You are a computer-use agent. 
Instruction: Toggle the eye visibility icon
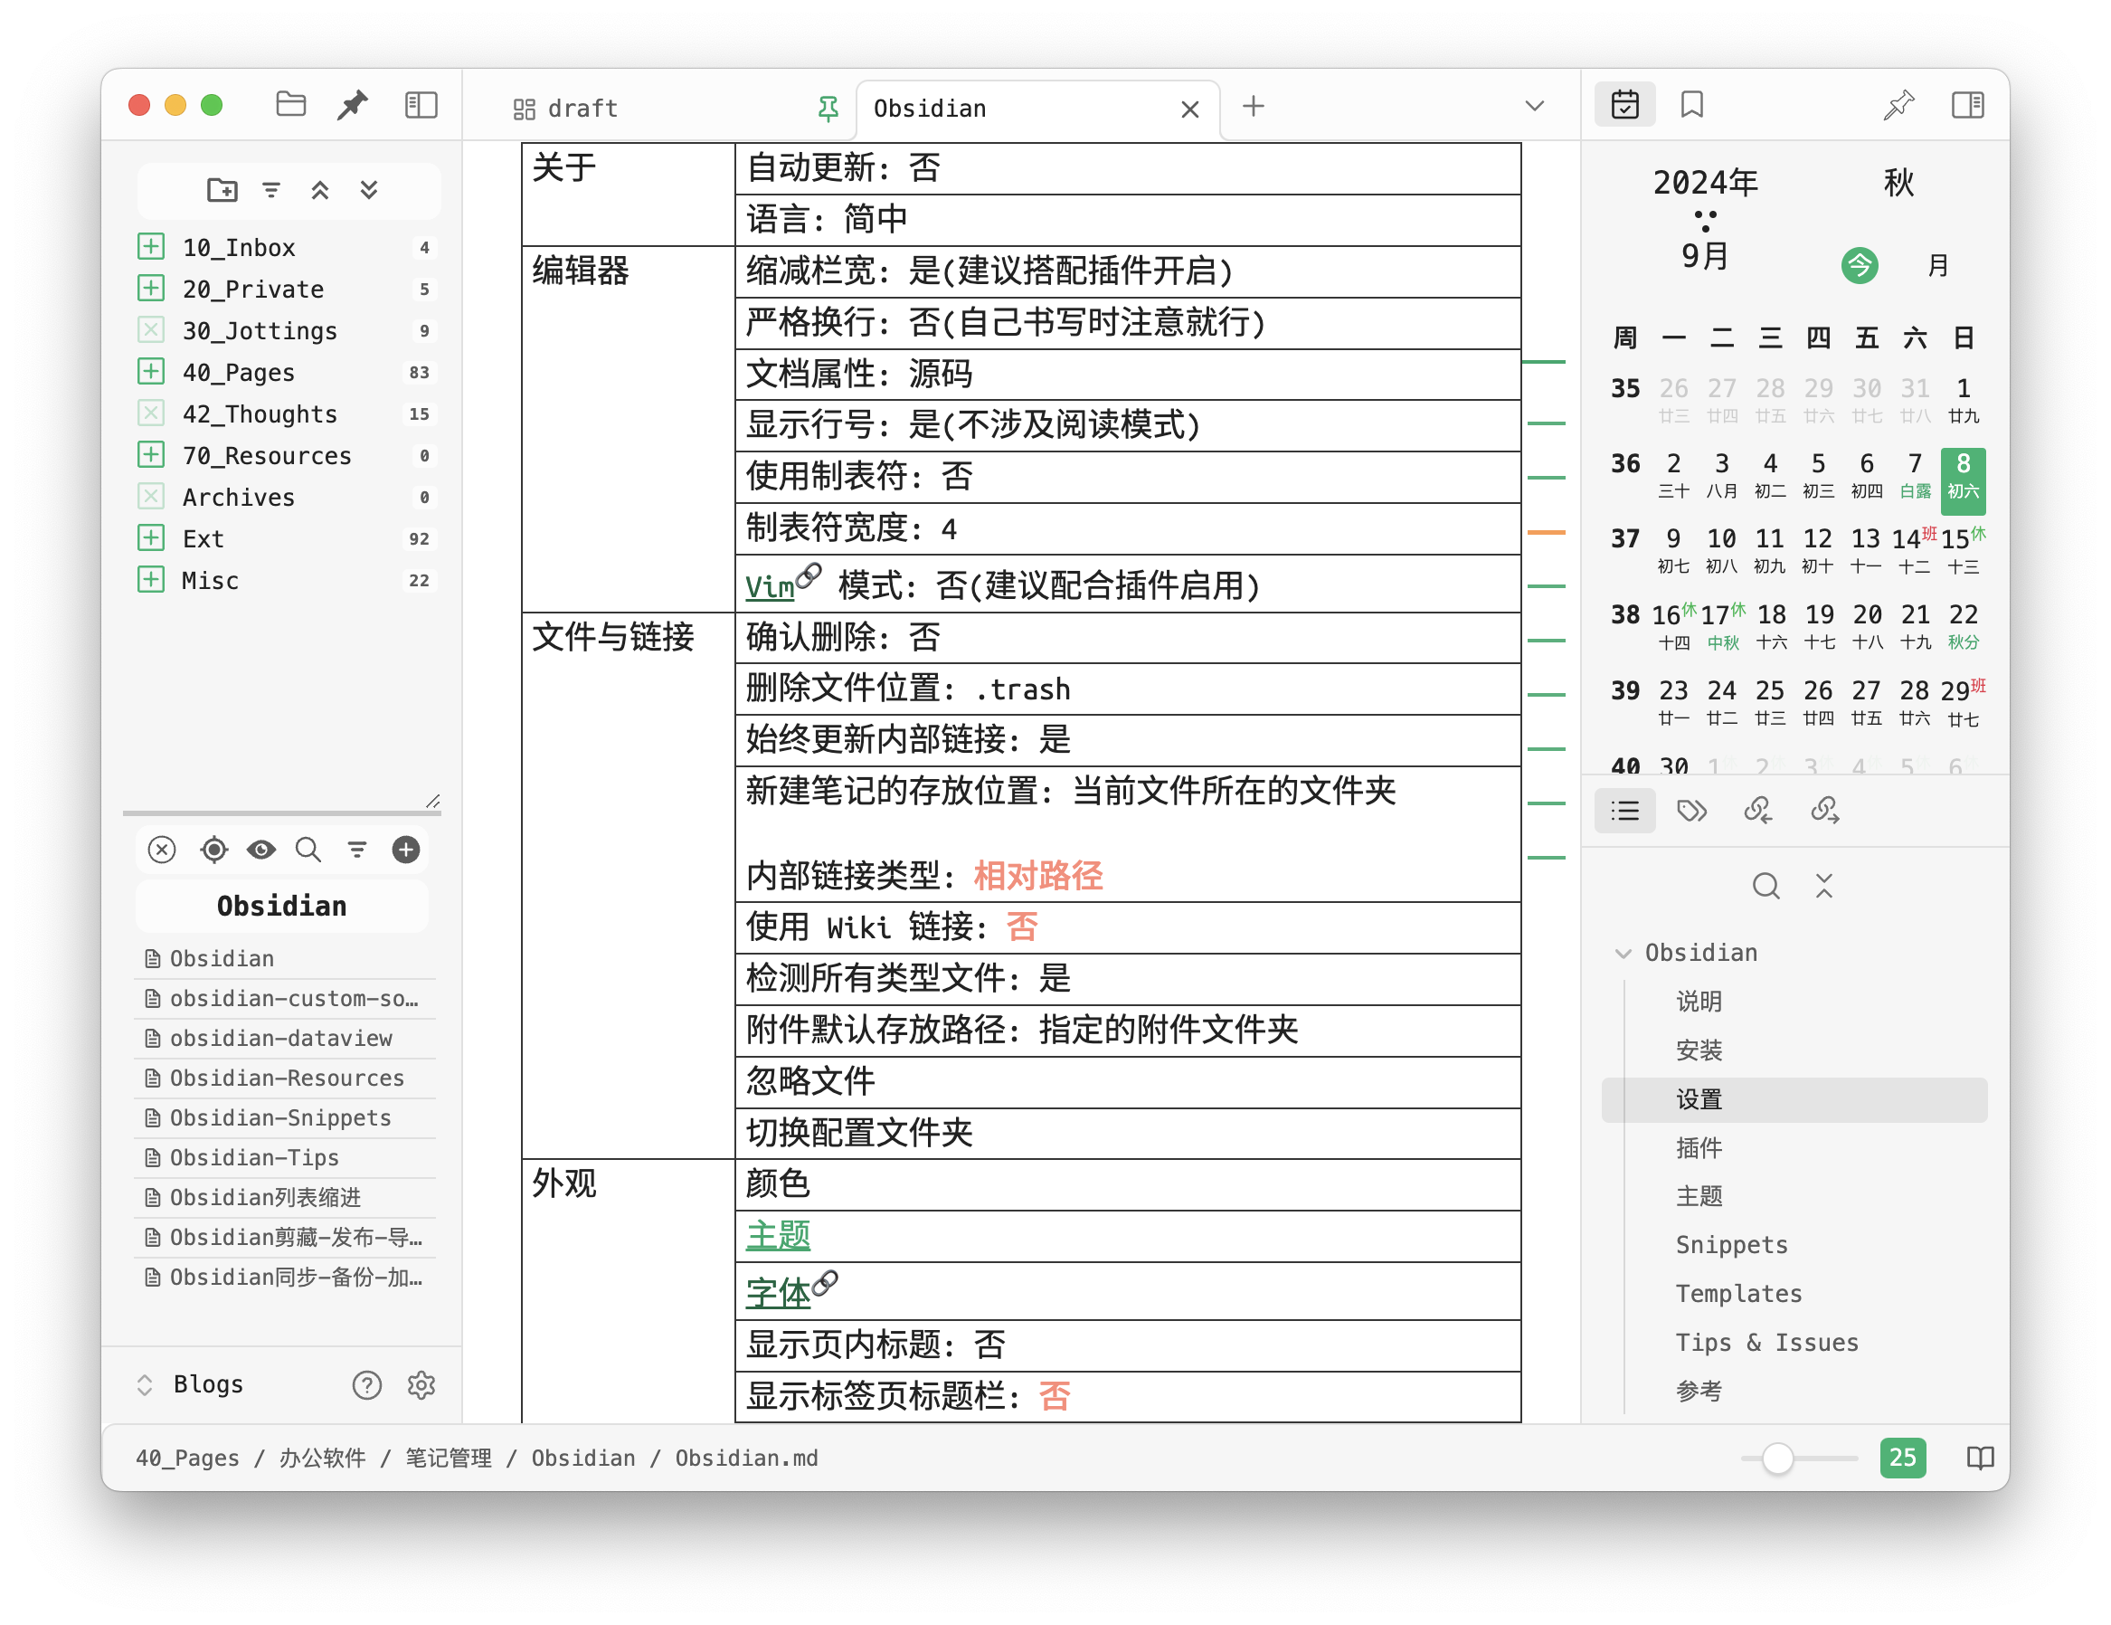tap(261, 850)
